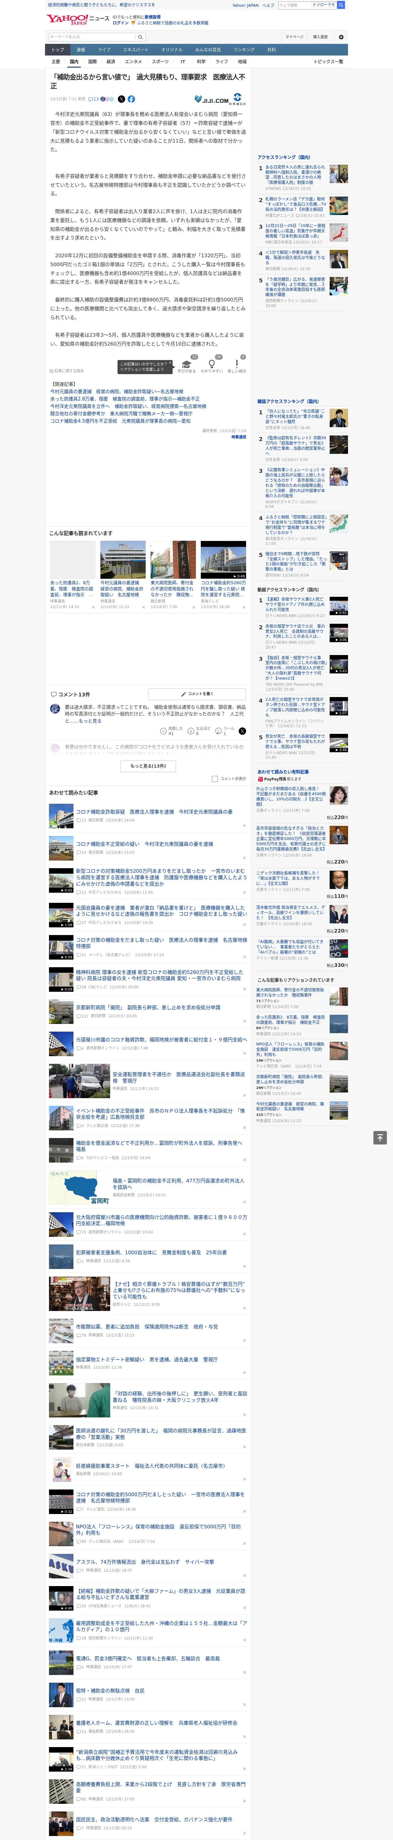Viewport: 393px width, 1840px height.
Task: Dismiss the 市販類似薬 recommended article
Action: (245, 1341)
